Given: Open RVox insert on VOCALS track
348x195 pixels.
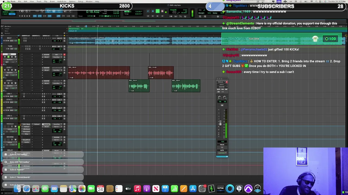Looking at the screenshot, I should coord(26,134).
